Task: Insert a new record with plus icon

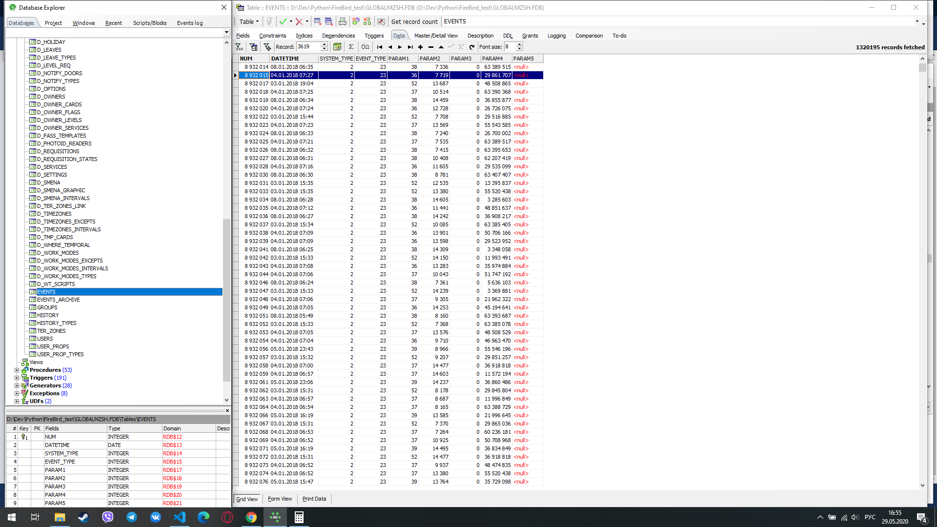Action: 420,47
